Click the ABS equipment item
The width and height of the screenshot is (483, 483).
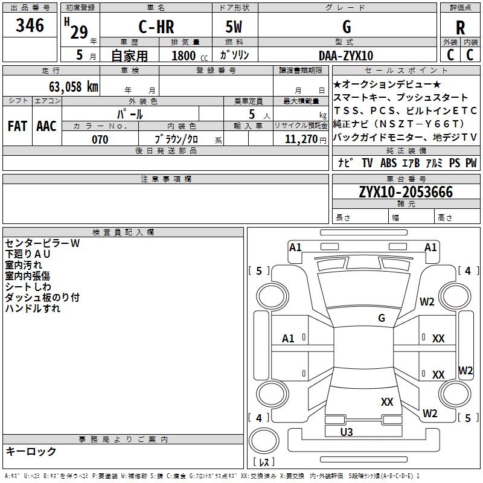coord(388,162)
